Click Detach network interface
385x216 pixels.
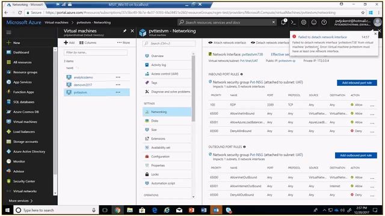pos(270,43)
